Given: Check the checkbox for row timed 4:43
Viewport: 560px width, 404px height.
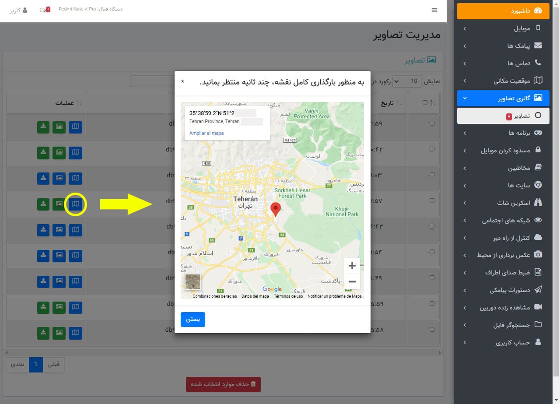Looking at the screenshot, I should (x=432, y=226).
